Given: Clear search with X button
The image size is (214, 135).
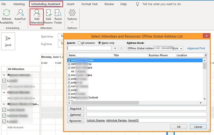Looking at the screenshot, I should pyautogui.click(x=121, y=48).
